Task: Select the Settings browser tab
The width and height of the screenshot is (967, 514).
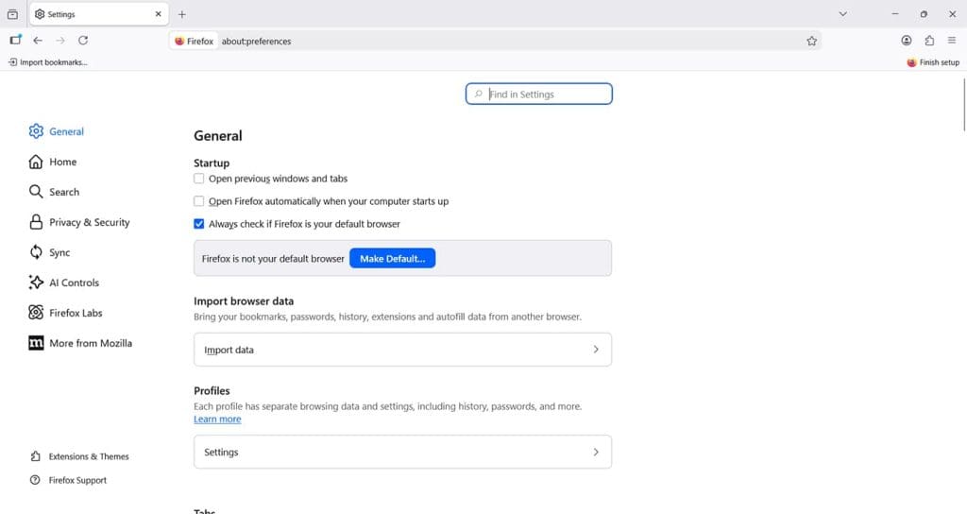Action: 98,13
